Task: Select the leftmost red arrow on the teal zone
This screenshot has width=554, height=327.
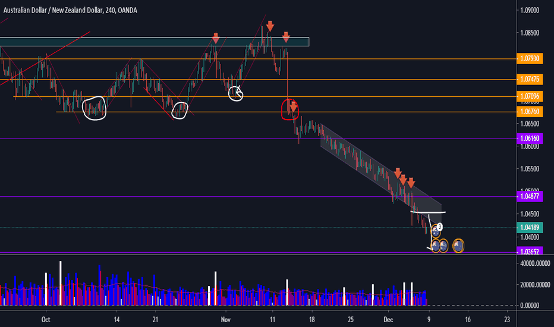Action: (216, 39)
